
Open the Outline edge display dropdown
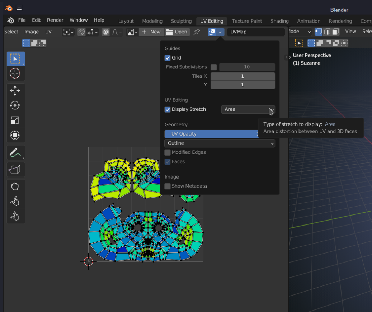coord(220,143)
